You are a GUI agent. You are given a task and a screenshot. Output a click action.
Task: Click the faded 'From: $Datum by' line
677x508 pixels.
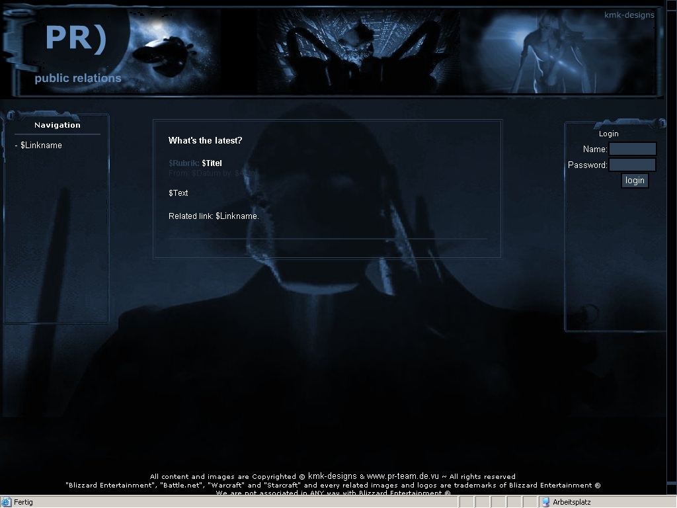coord(213,173)
